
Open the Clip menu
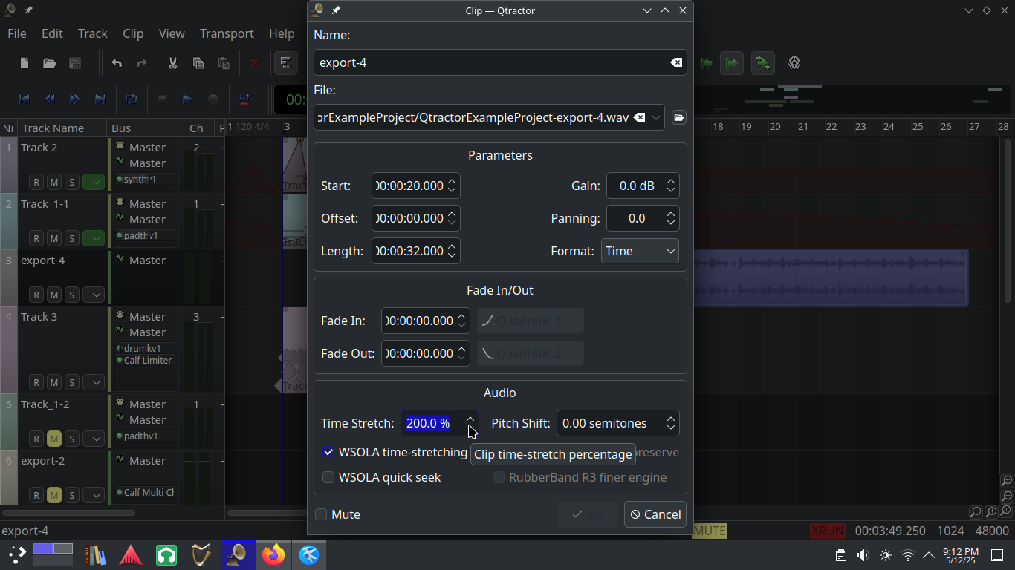coord(133,33)
